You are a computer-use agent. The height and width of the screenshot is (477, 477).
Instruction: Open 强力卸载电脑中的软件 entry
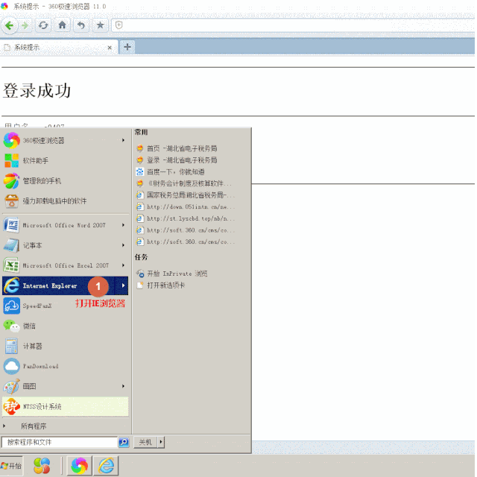[64, 200]
